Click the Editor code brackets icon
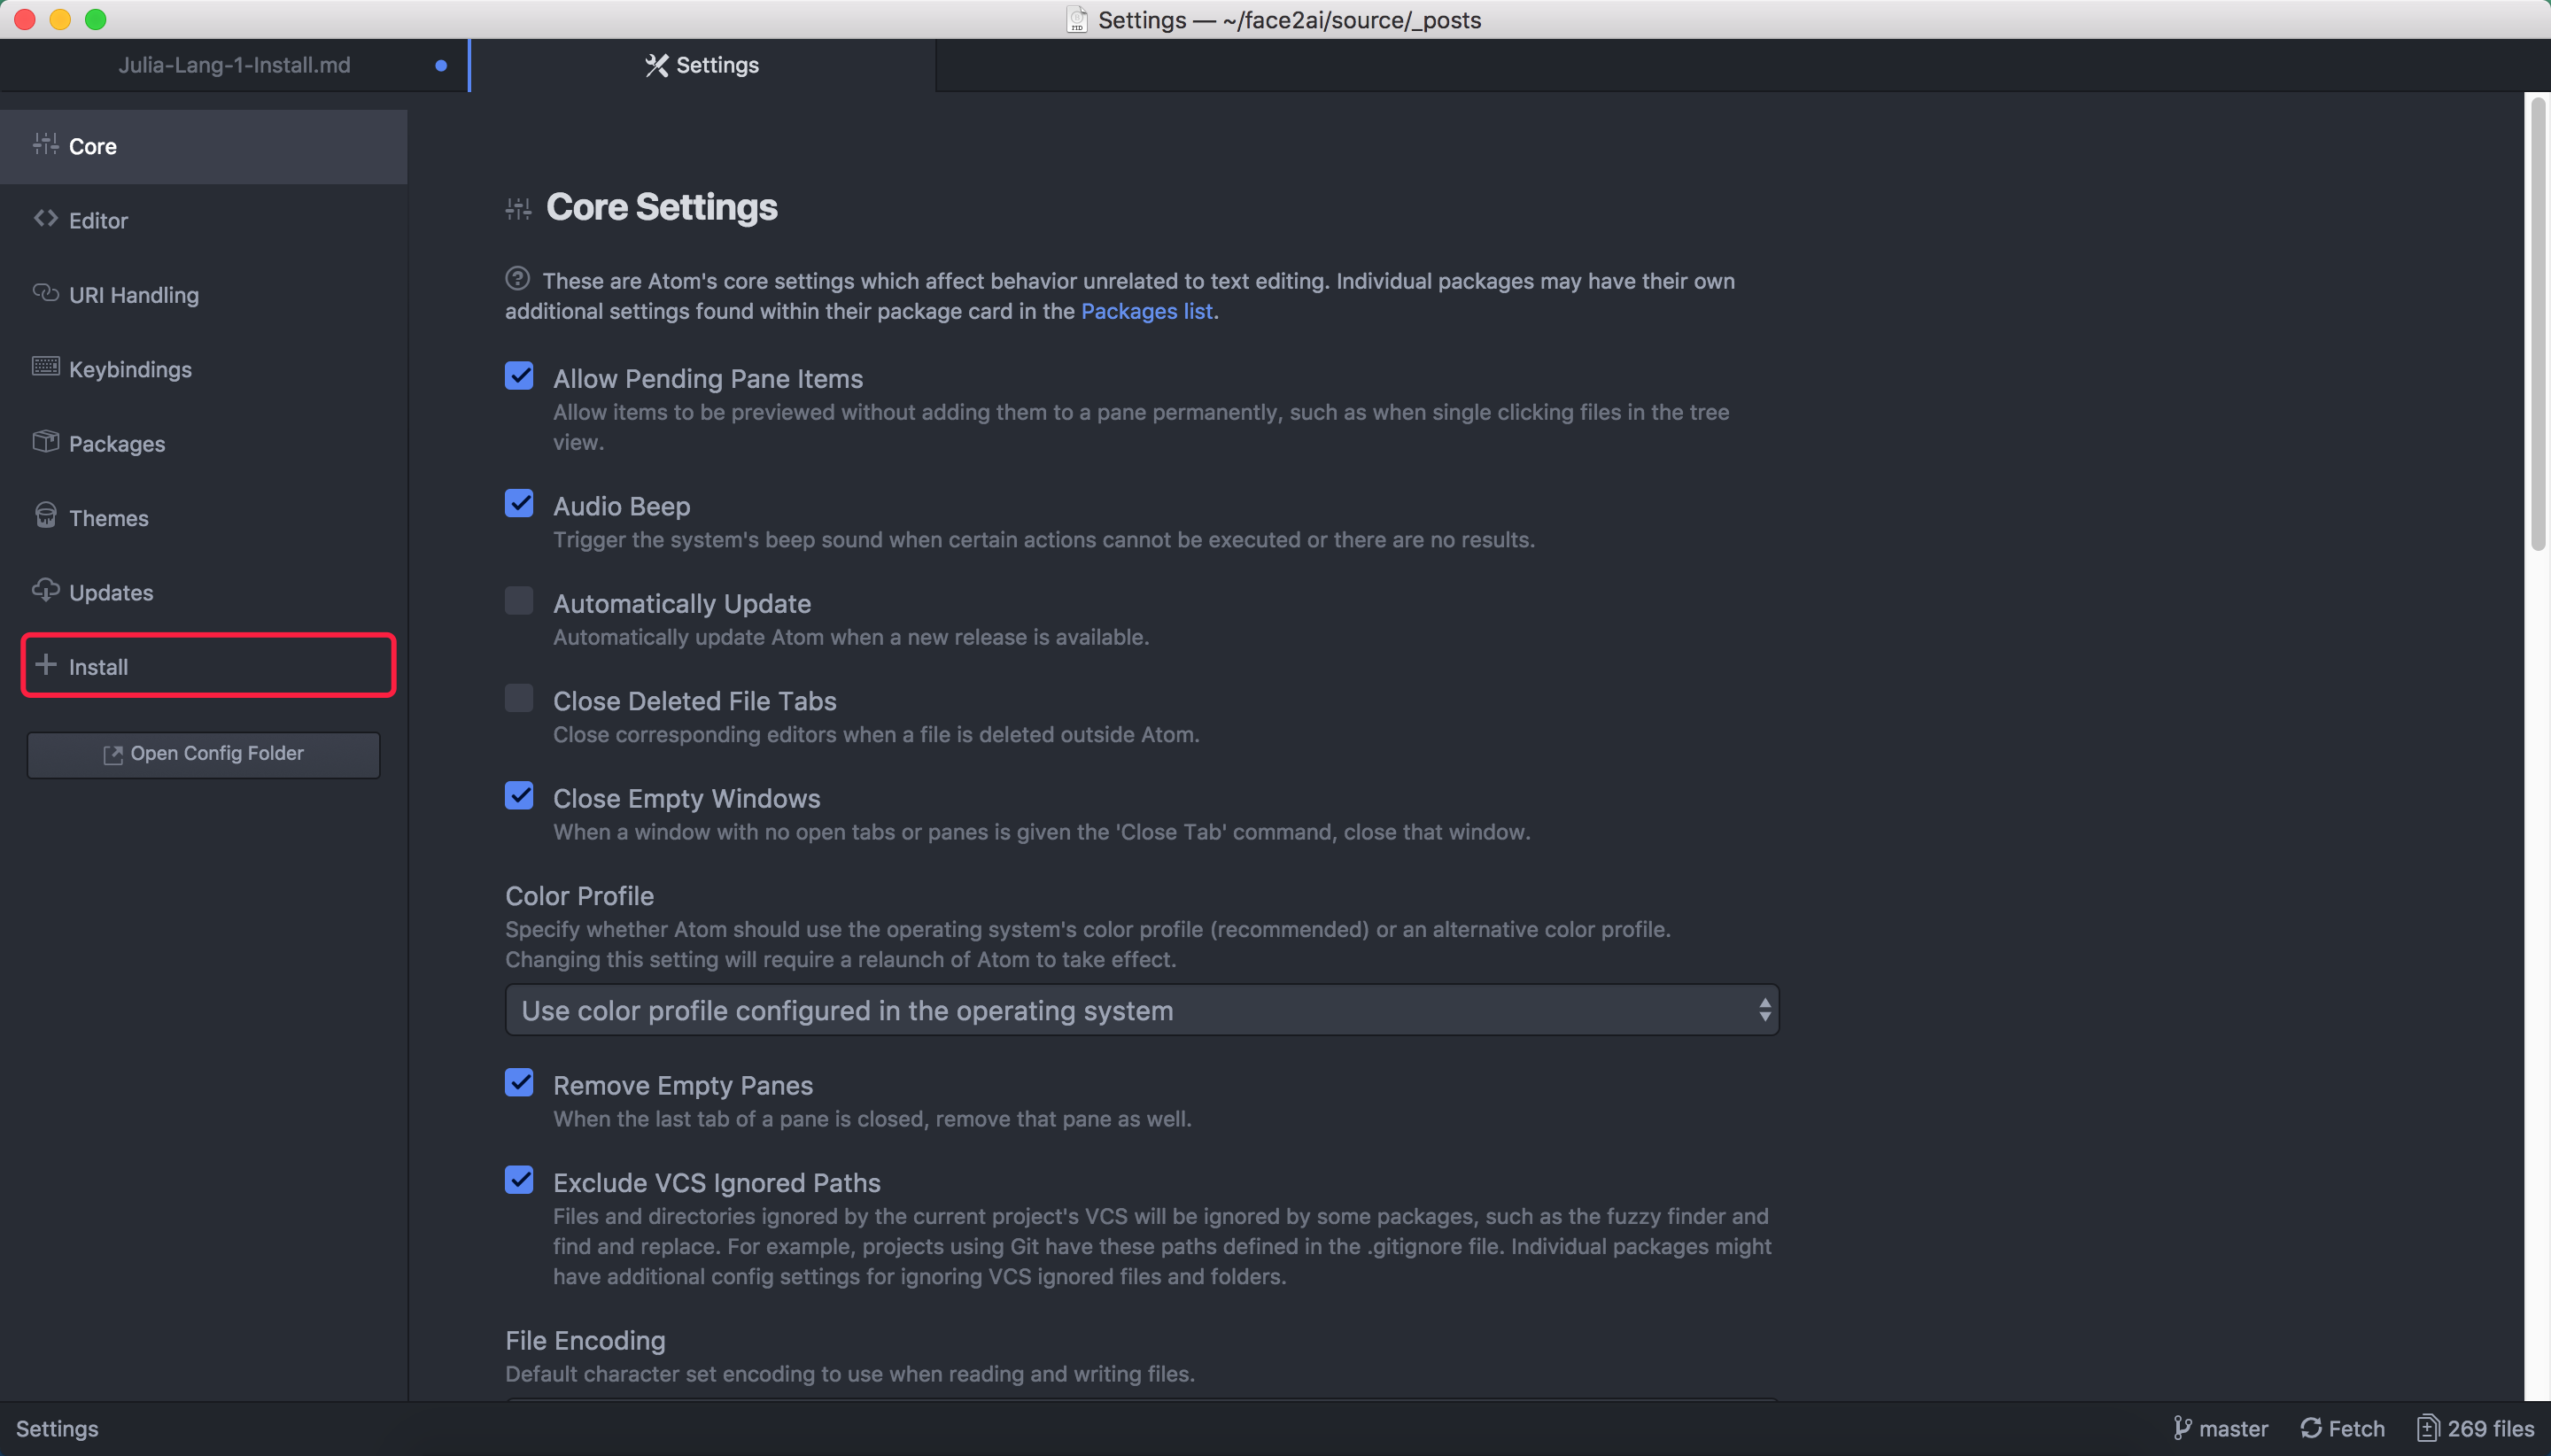Viewport: 2551px width, 1456px height. pyautogui.click(x=45, y=218)
